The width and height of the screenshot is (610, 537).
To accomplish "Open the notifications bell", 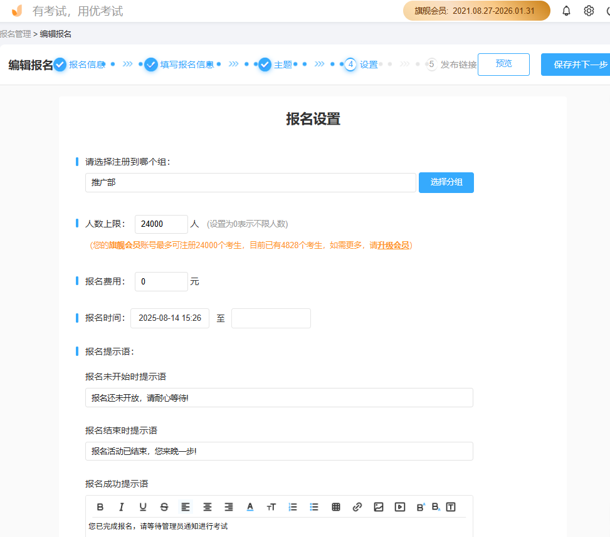I will coord(567,11).
